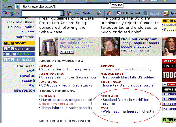The image size is (176, 127).
Task: Open the Scotland section heading
Action: pos(109,96)
